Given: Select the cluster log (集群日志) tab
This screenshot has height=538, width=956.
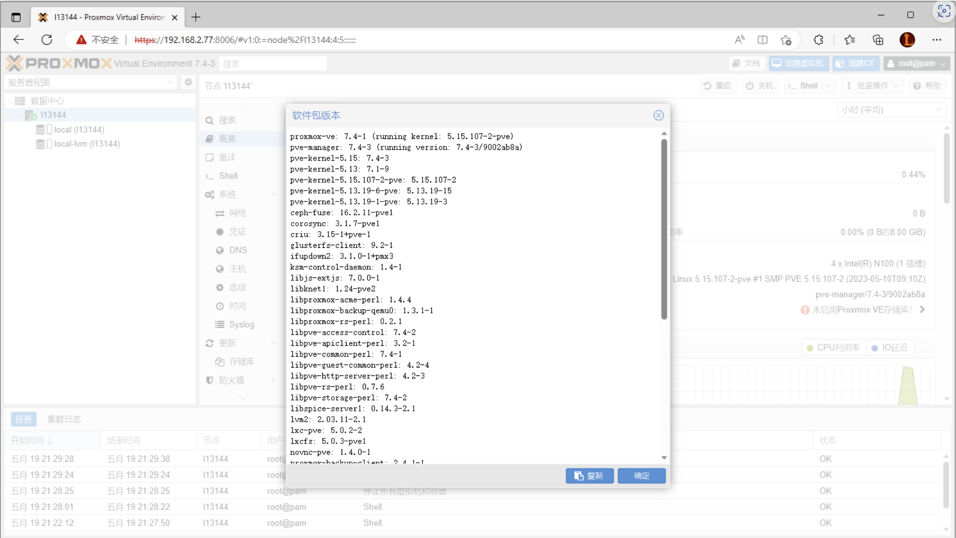Looking at the screenshot, I should click(64, 419).
